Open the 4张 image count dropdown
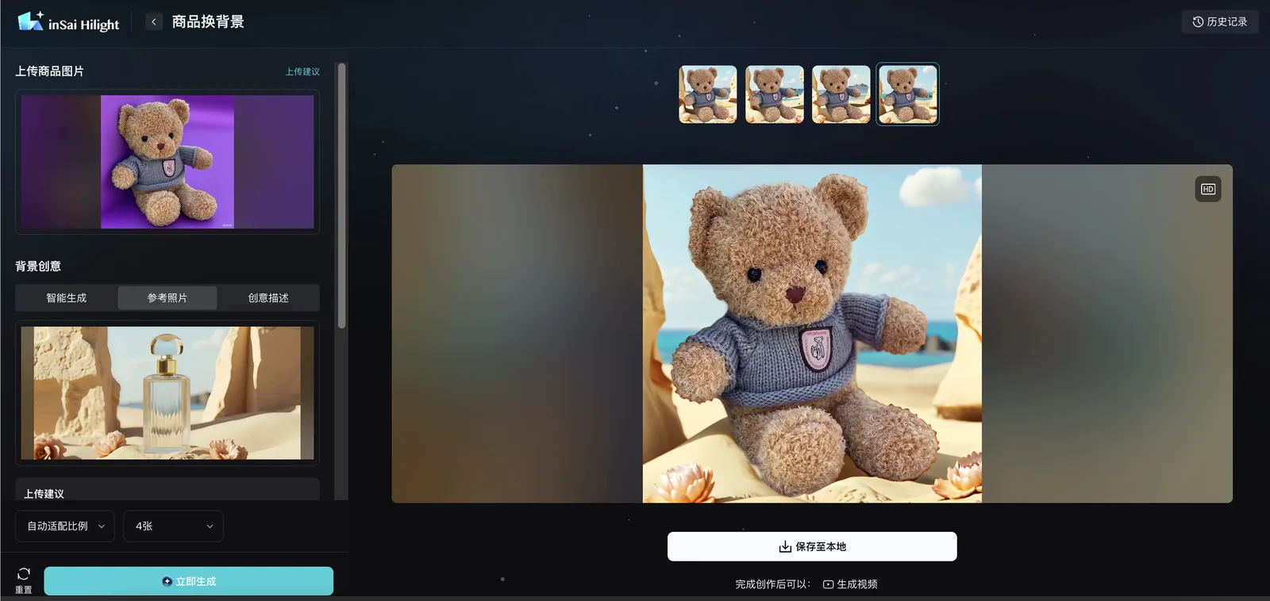Viewport: 1270px width, 601px height. tap(173, 526)
